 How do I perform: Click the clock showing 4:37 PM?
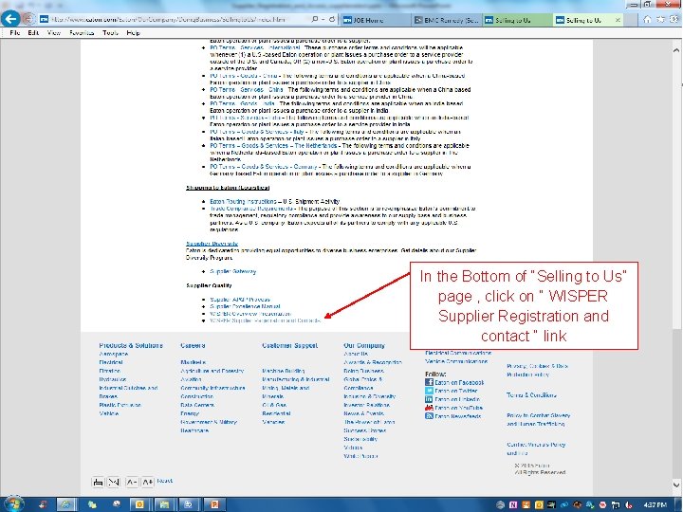655,504
